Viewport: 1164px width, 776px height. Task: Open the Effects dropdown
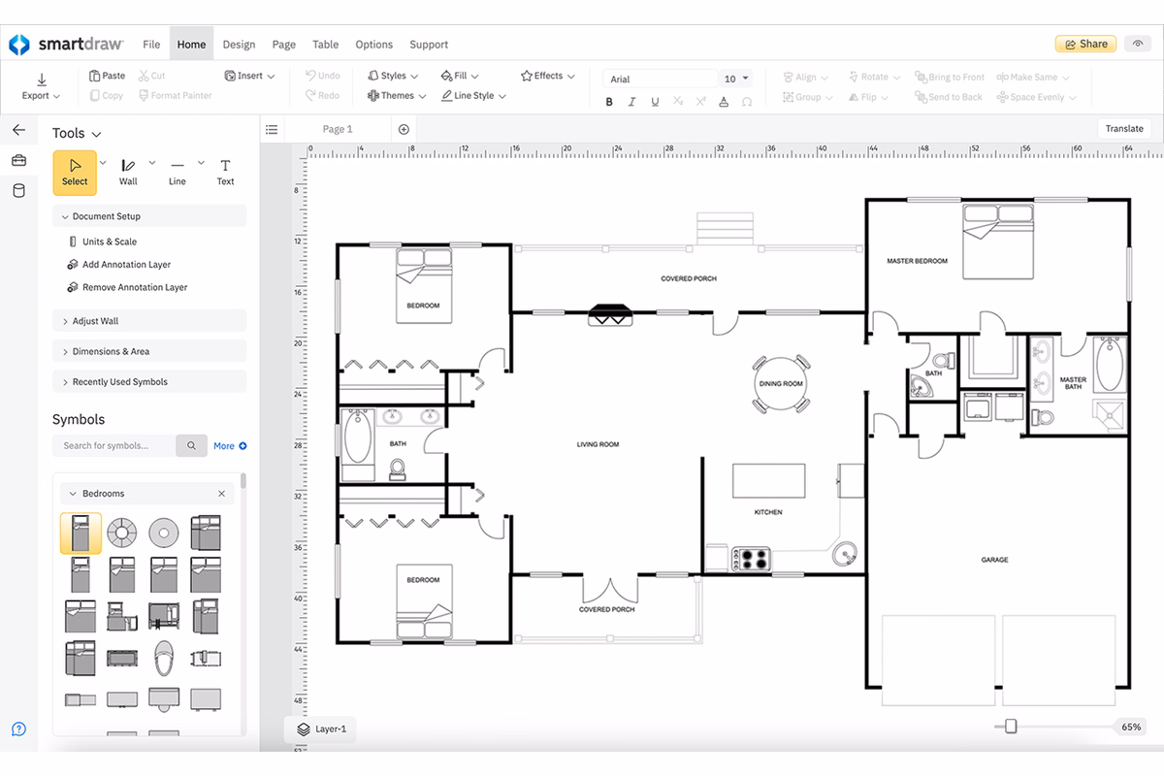(548, 76)
